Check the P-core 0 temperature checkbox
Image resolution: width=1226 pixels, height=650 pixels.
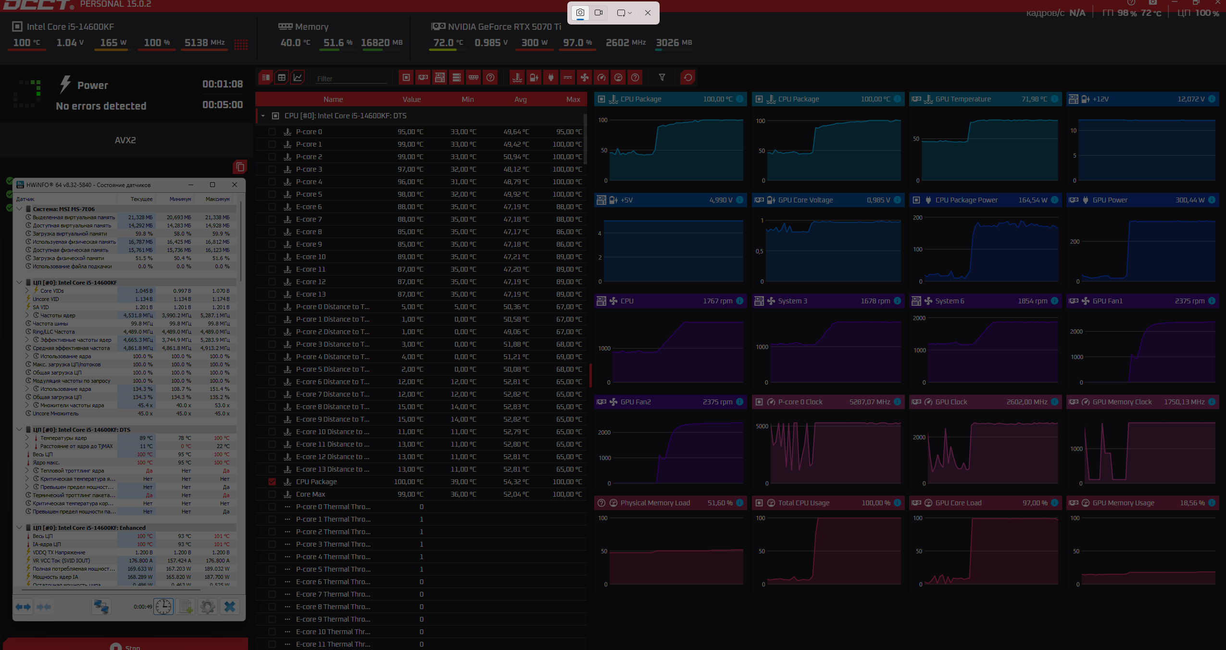pyautogui.click(x=272, y=132)
